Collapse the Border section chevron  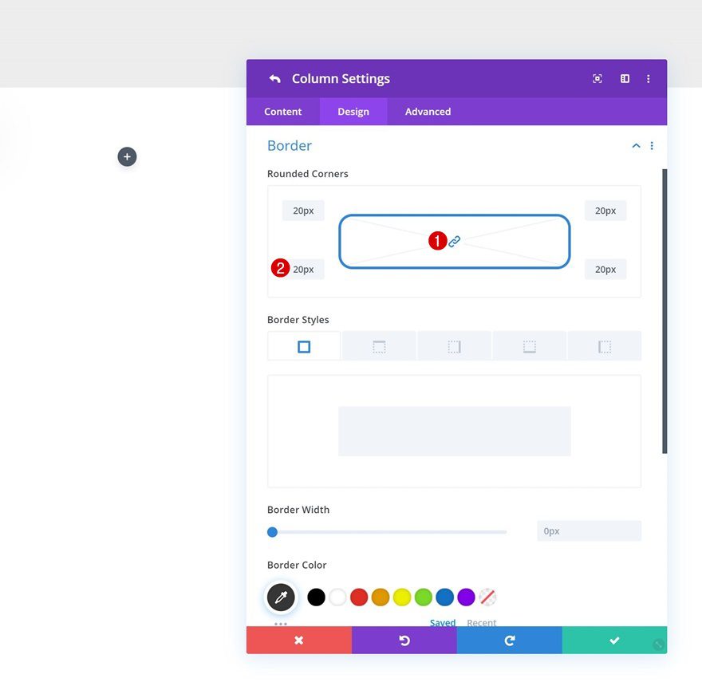636,146
